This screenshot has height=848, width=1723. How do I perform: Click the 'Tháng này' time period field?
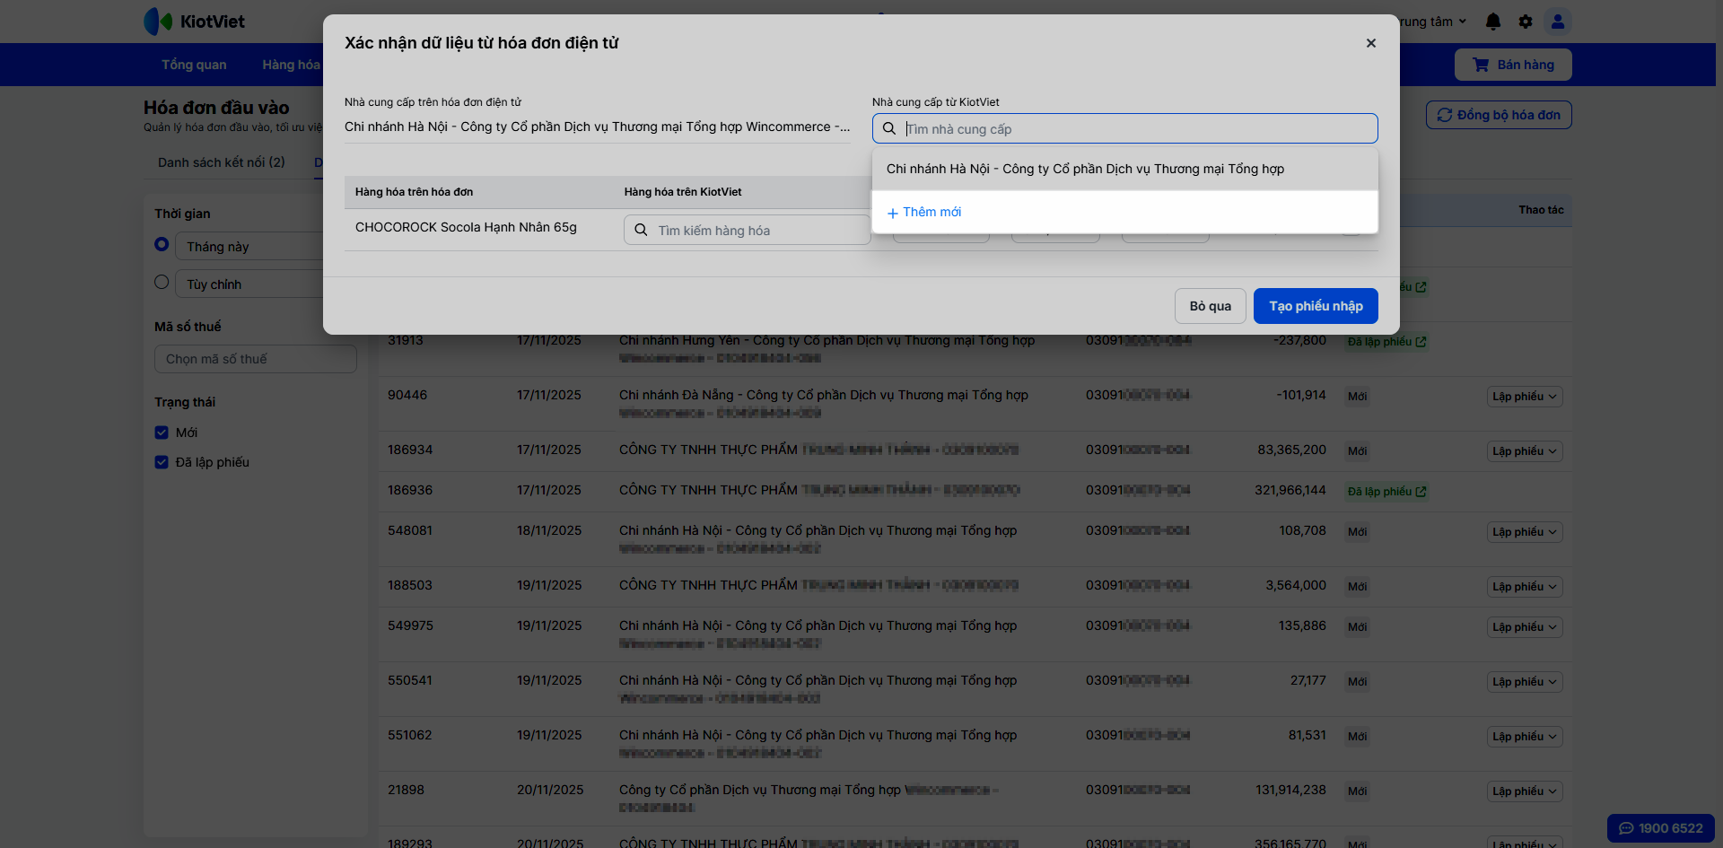pos(251,247)
